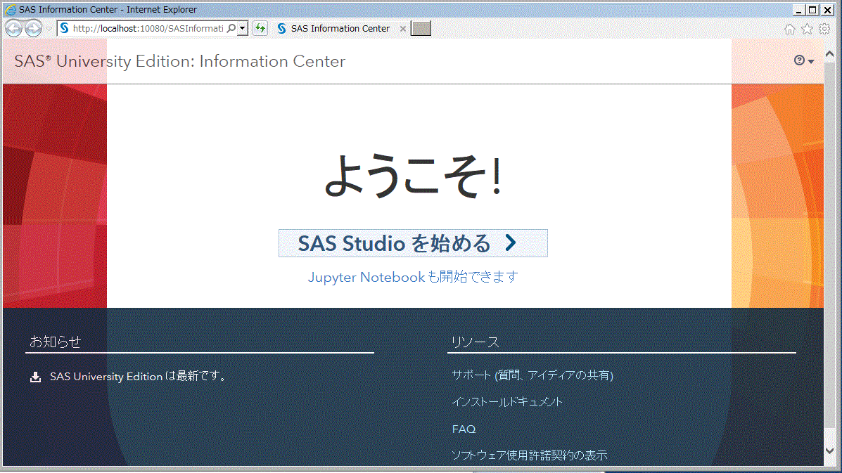Open the recent pages dropdown beside Forward
The height and width of the screenshot is (473, 842).
tap(49, 28)
